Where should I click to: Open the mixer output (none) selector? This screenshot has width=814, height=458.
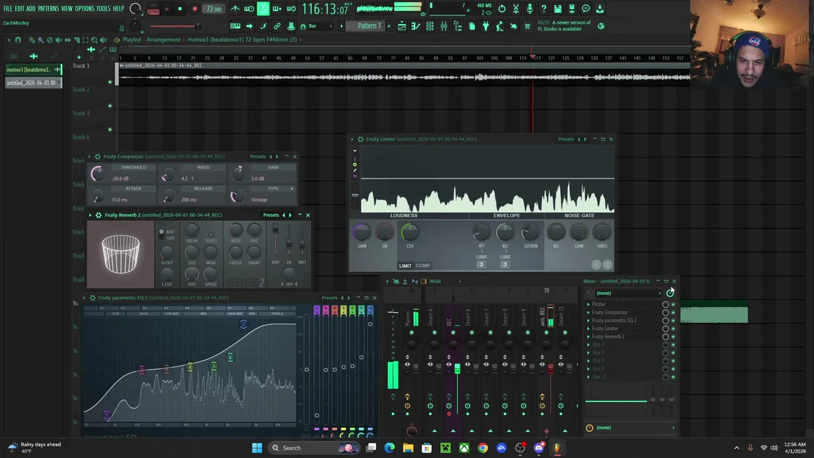coord(631,427)
